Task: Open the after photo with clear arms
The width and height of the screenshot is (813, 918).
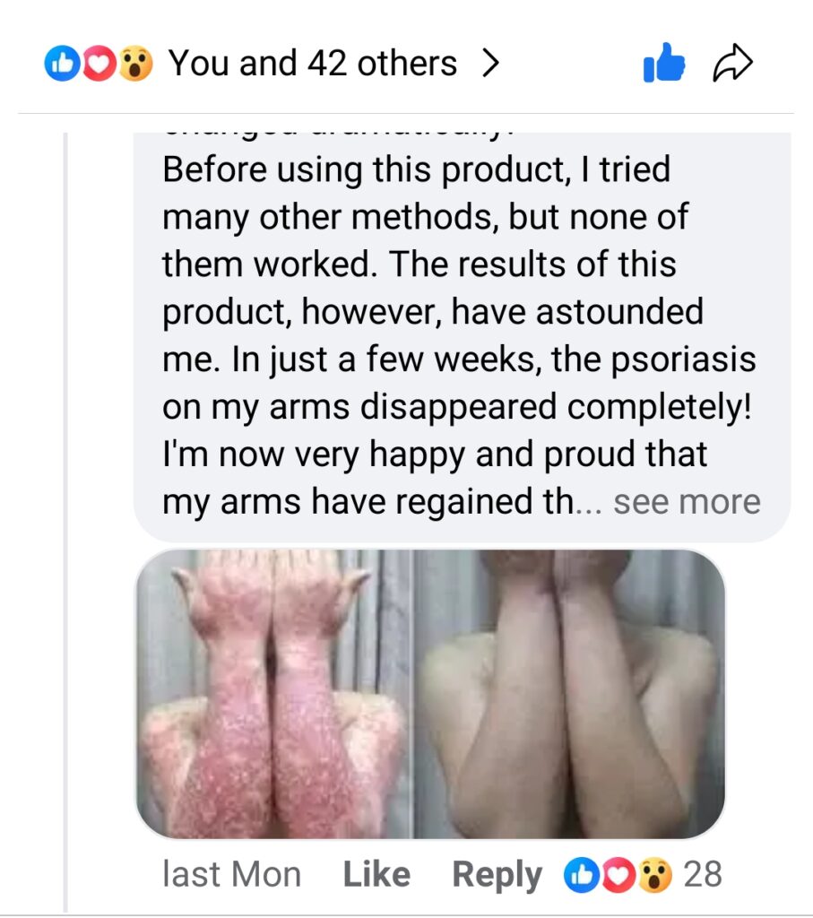Action: click(x=569, y=695)
